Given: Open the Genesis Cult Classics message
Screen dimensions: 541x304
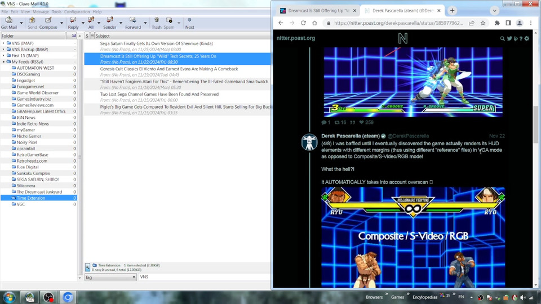Looking at the screenshot, I should click(x=178, y=71).
